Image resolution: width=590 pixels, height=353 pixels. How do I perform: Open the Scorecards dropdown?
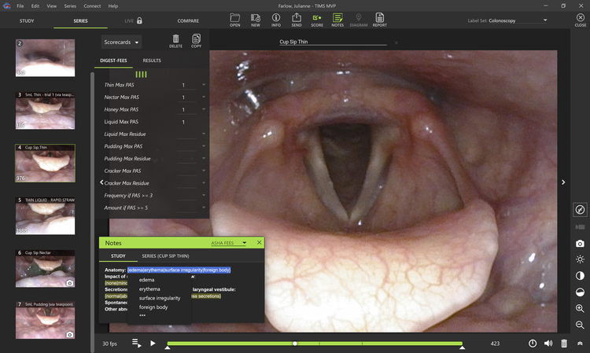[121, 42]
